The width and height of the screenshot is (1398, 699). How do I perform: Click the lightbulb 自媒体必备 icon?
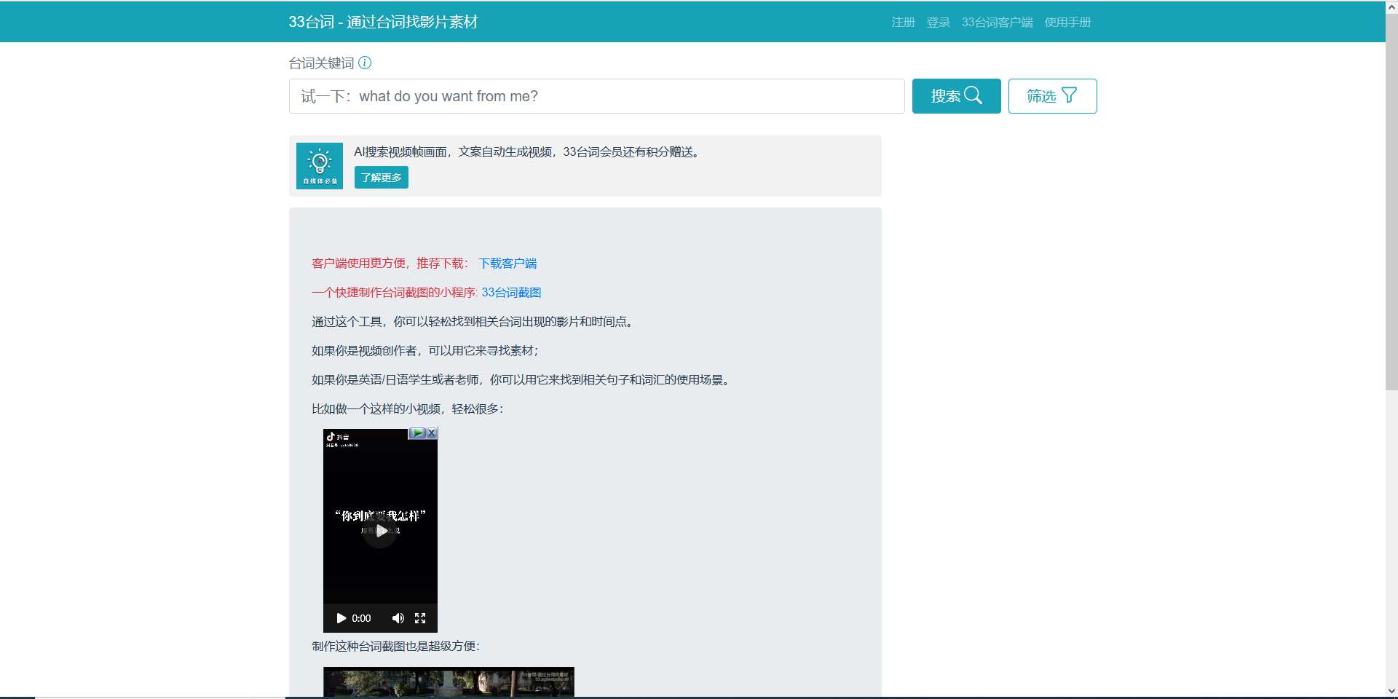320,166
